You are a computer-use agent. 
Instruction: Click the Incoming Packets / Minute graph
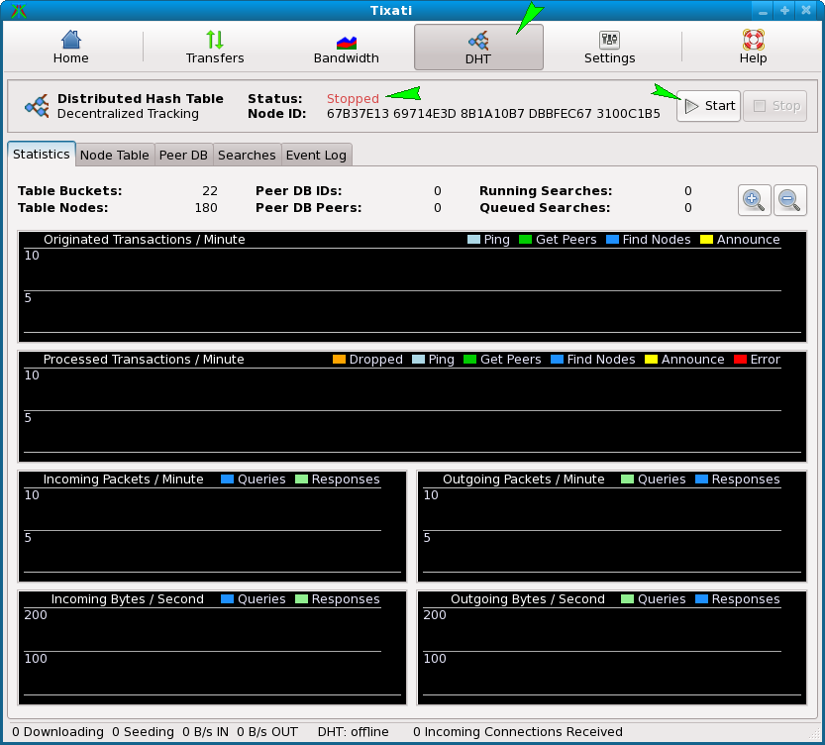pyautogui.click(x=213, y=527)
